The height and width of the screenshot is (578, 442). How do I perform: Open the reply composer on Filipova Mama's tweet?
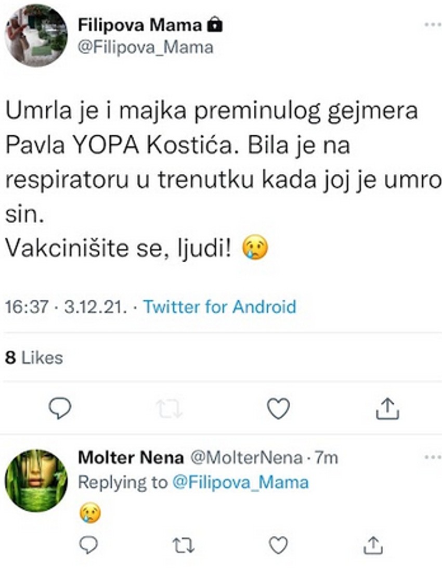[59, 409]
